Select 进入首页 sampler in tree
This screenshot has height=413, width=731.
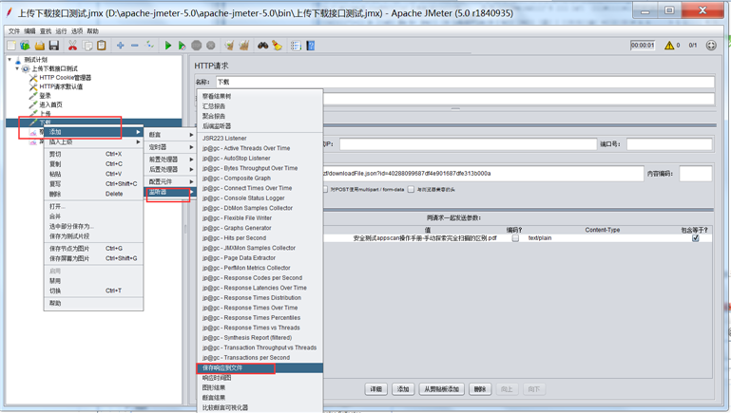tap(50, 104)
